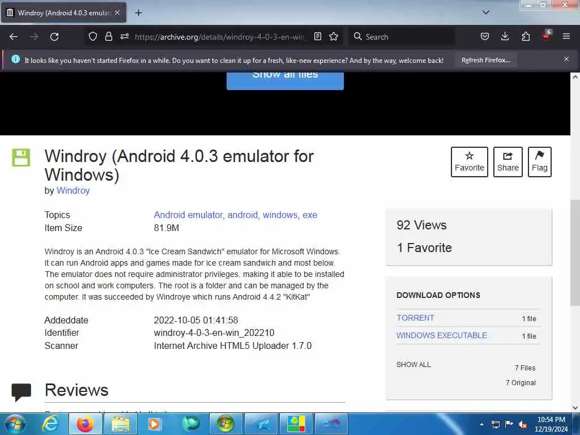Dismiss the Firefox notification bar

566,59
